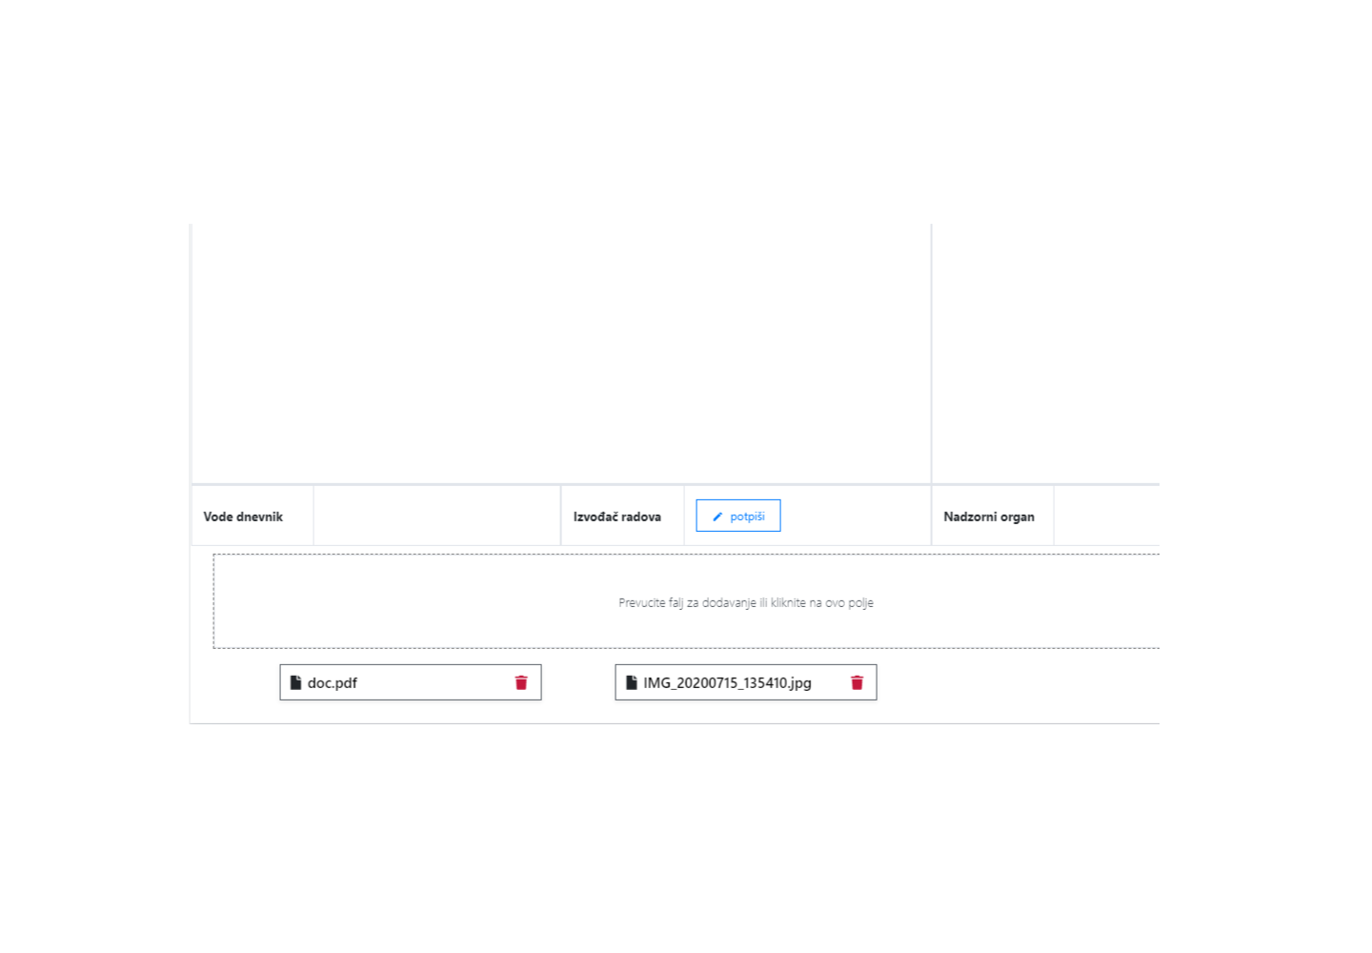Open the IMG_20200715_135410.jpg file name
Screen dimensions: 1372x953
coord(727,683)
